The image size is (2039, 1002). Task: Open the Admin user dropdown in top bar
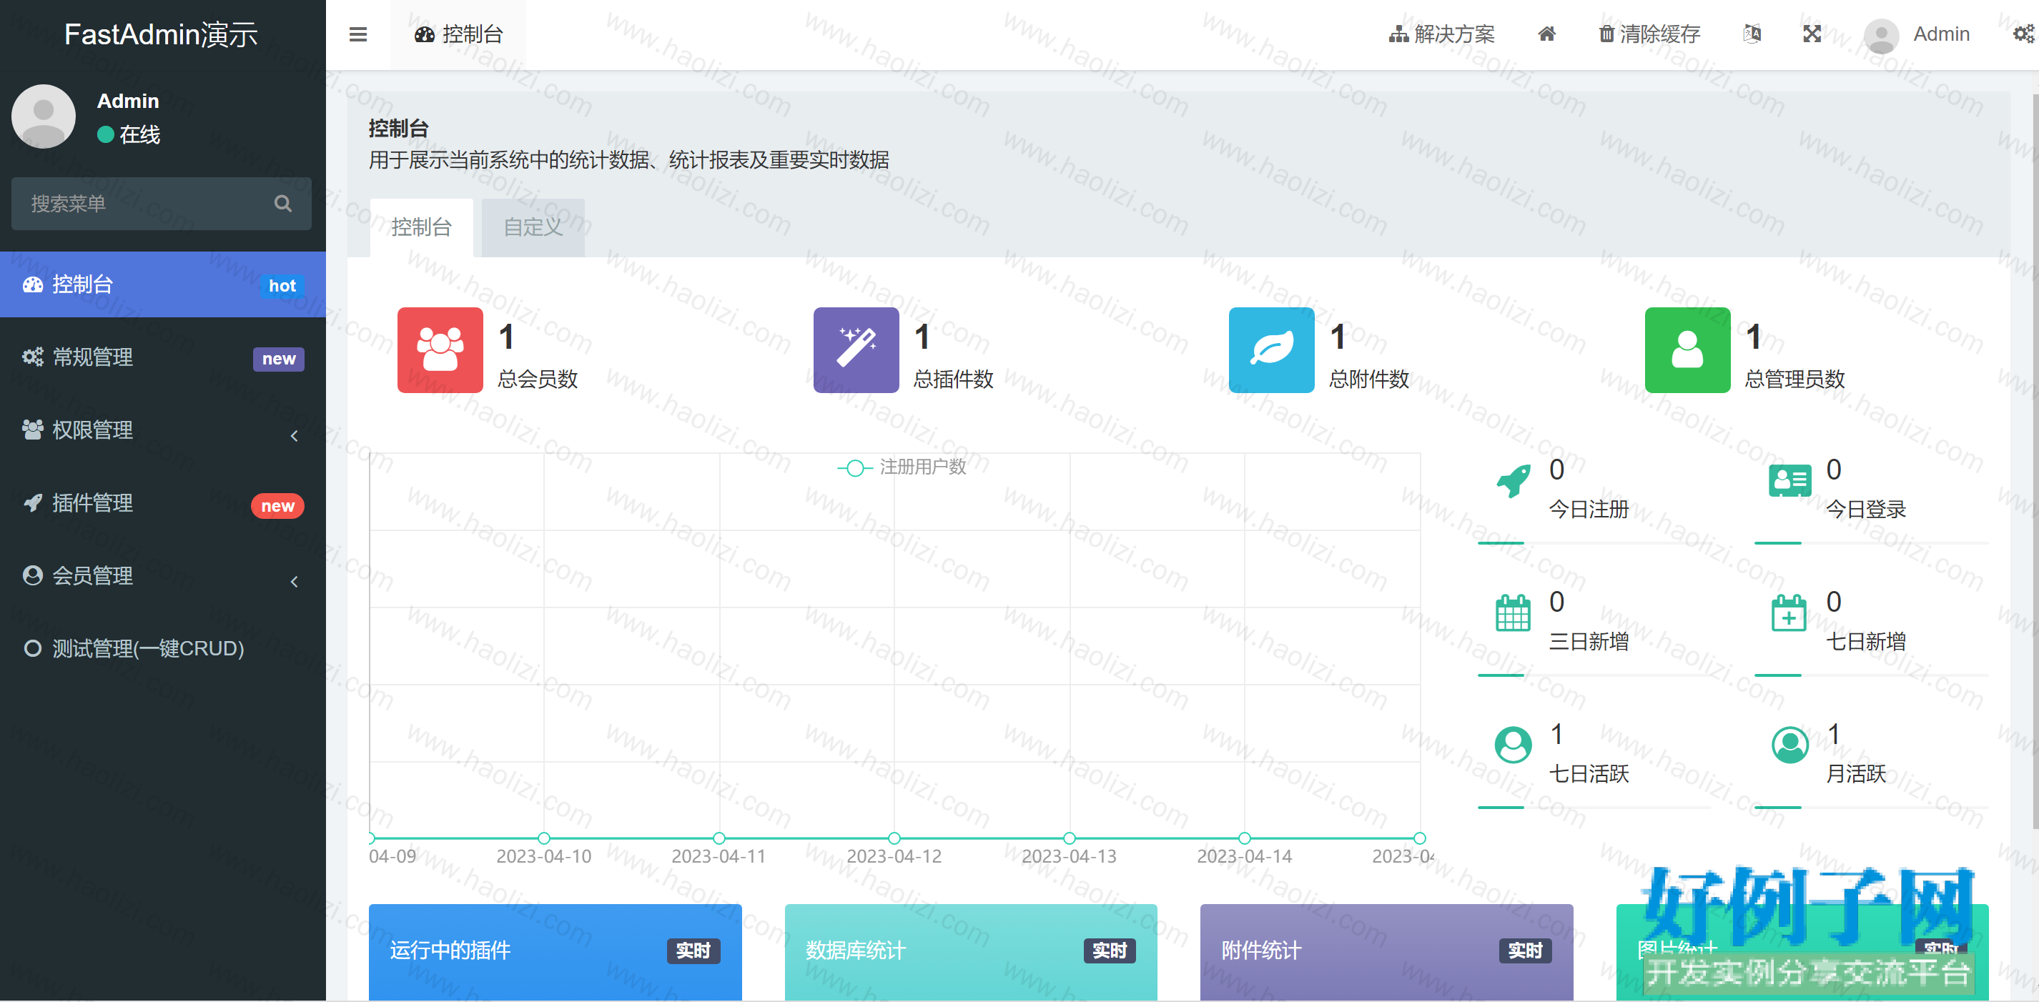1917,35
